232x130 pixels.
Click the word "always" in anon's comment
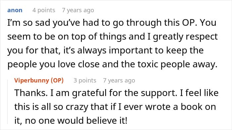tap(92, 51)
